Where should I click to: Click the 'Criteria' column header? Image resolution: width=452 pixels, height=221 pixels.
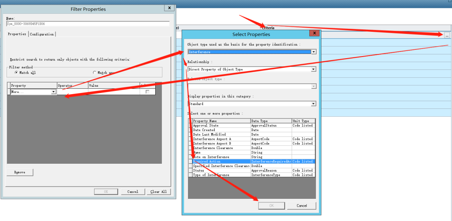tap(356, 28)
